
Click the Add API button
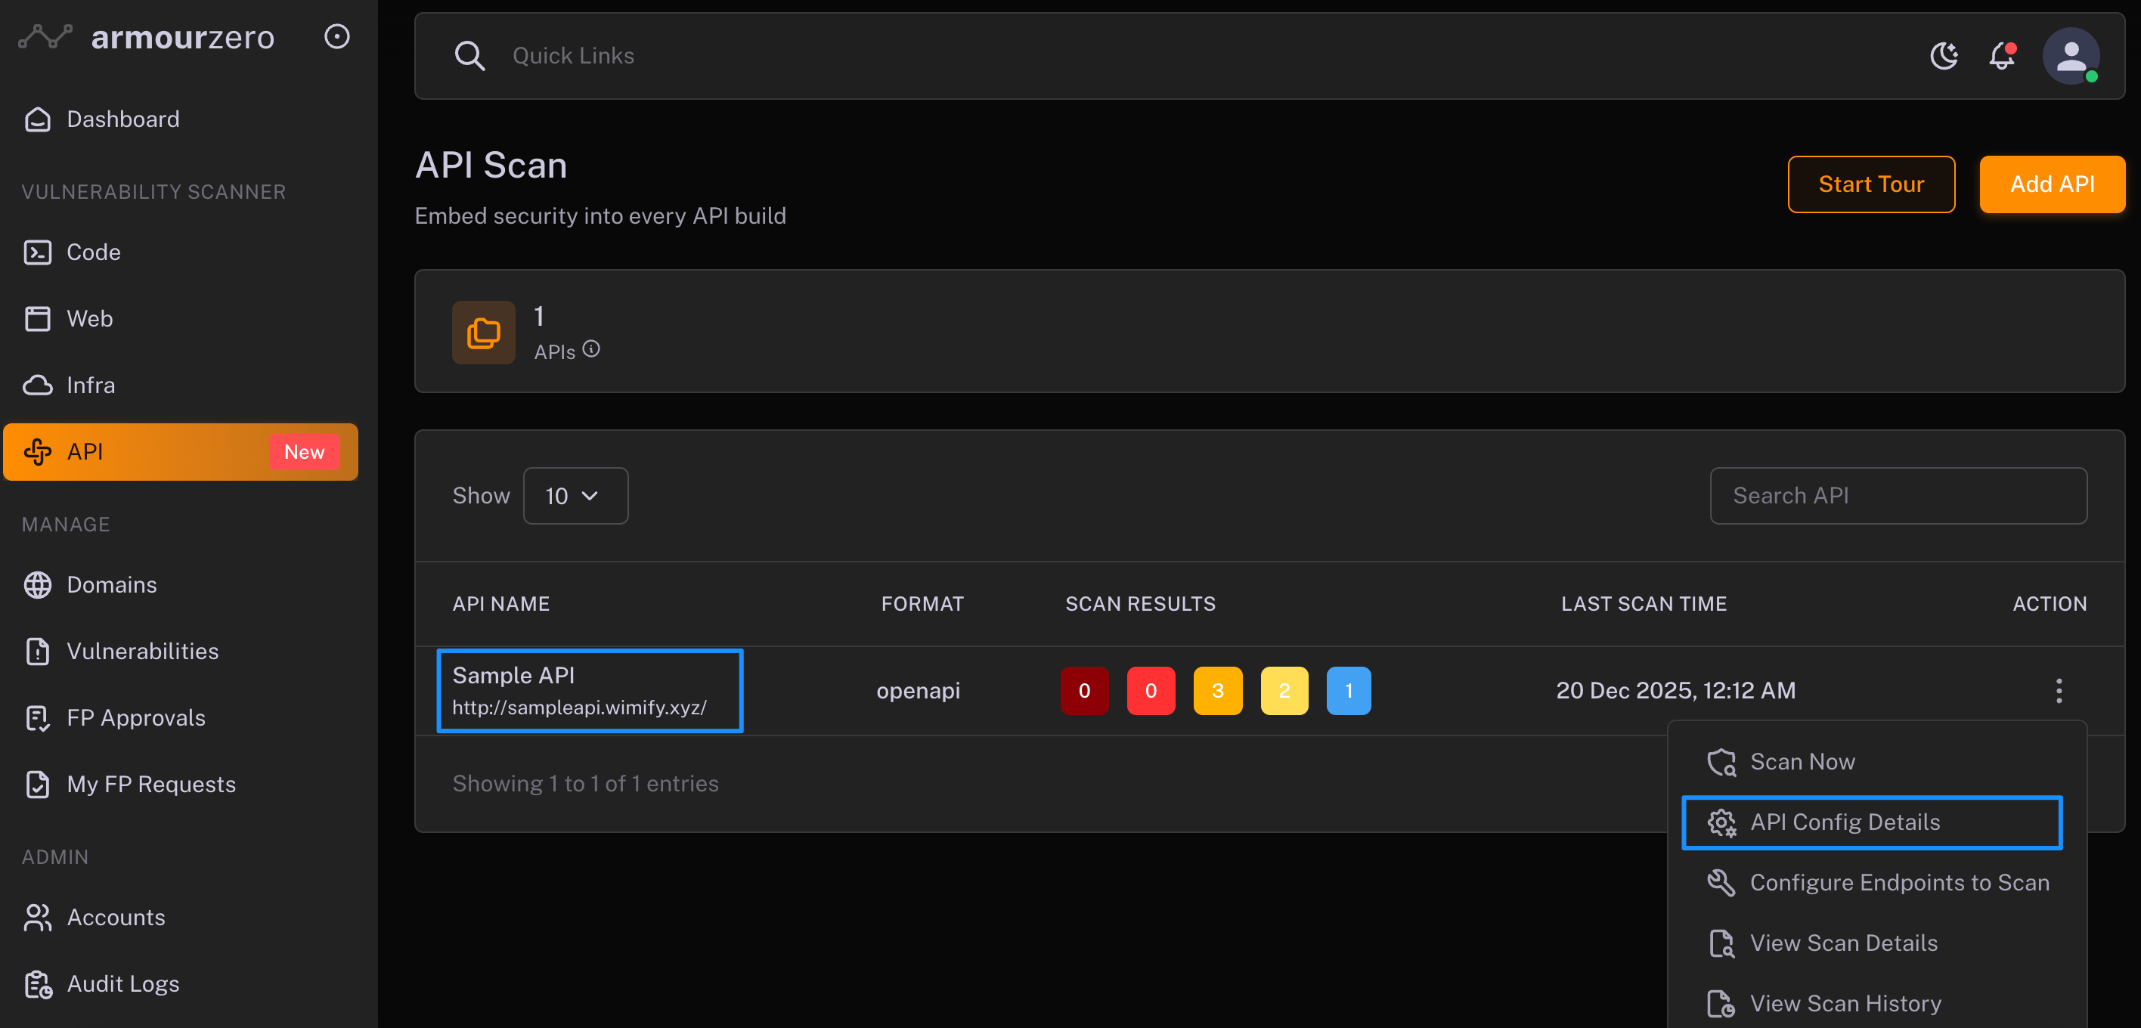coord(2051,184)
